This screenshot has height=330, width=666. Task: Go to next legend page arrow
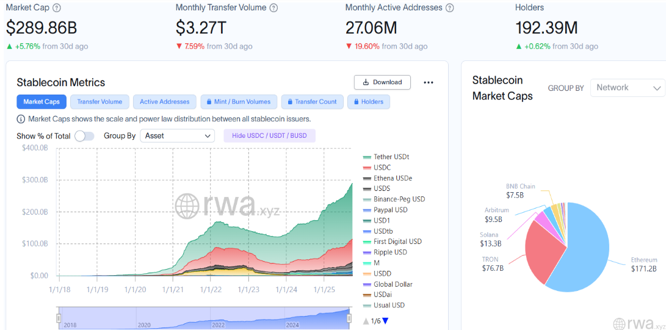385,321
